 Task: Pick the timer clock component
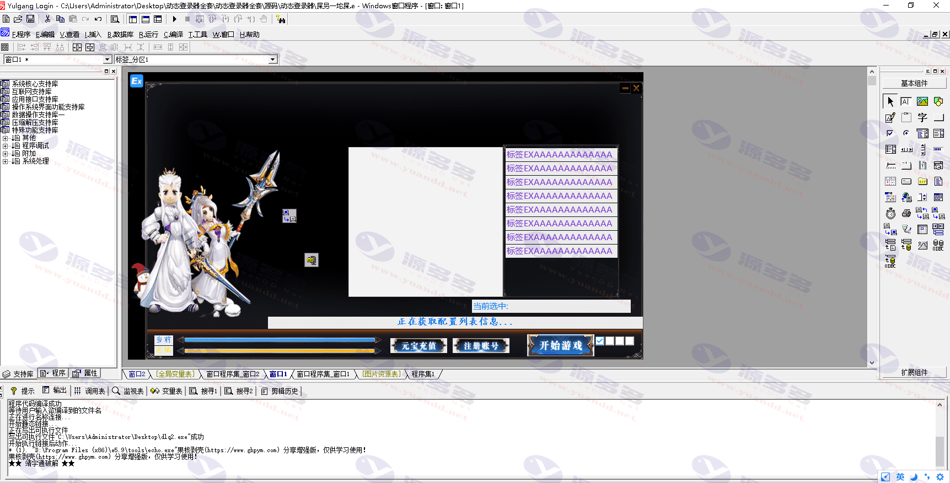(890, 213)
